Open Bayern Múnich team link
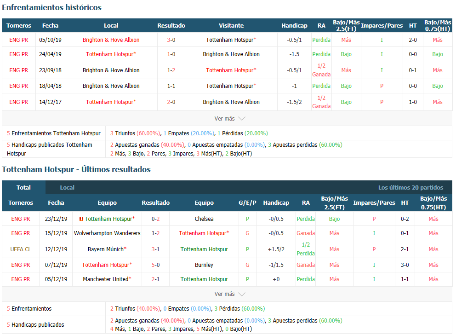Viewport: 456px width, 335px height. pyautogui.click(x=107, y=249)
